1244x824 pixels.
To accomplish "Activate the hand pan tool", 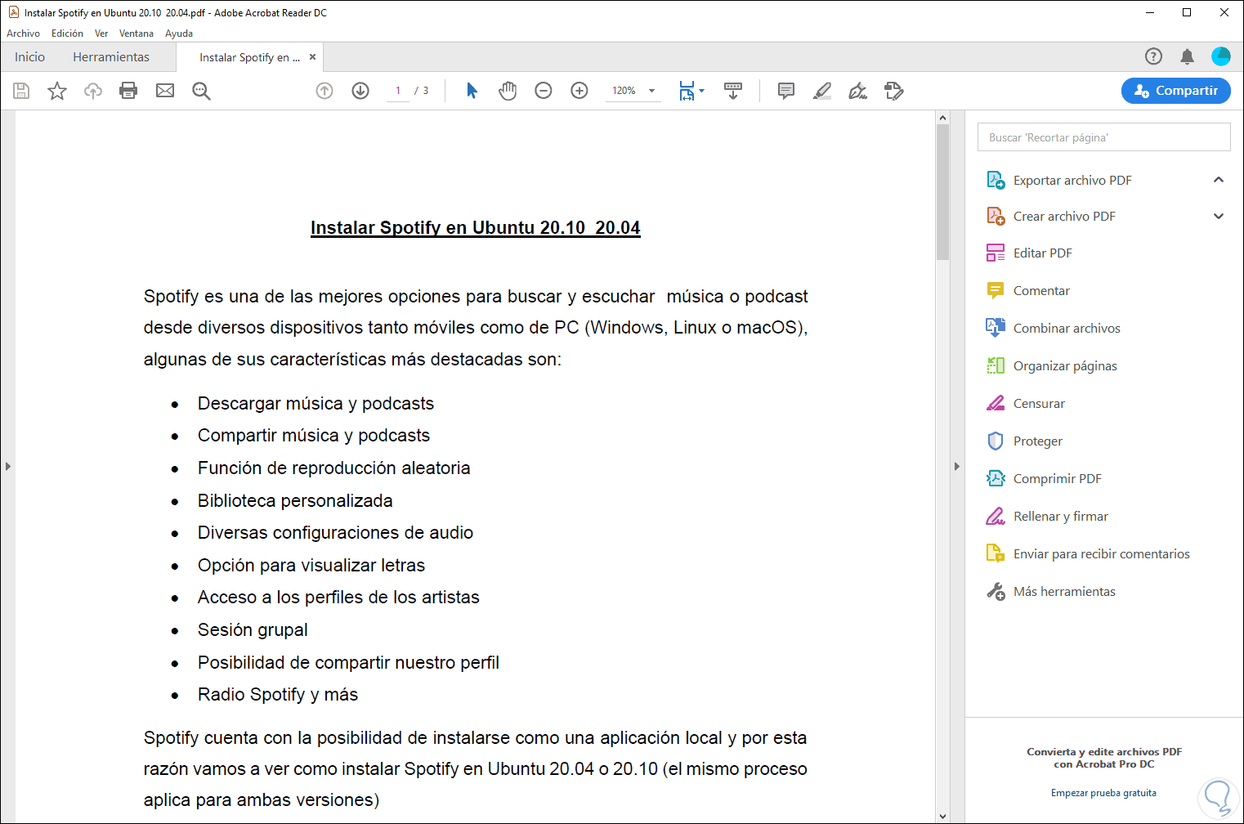I will [x=508, y=91].
